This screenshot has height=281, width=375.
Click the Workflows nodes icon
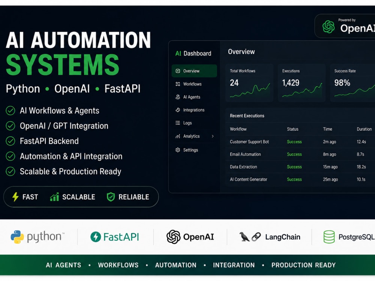pos(178,84)
